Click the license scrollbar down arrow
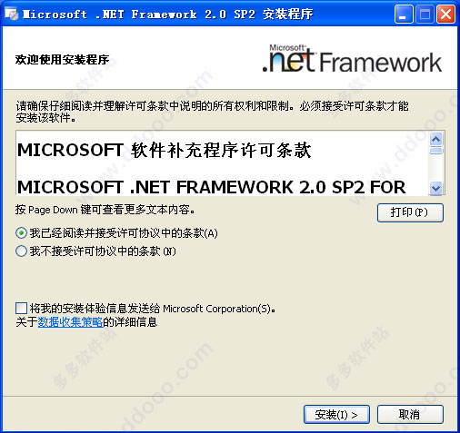The image size is (460, 433). point(436,188)
